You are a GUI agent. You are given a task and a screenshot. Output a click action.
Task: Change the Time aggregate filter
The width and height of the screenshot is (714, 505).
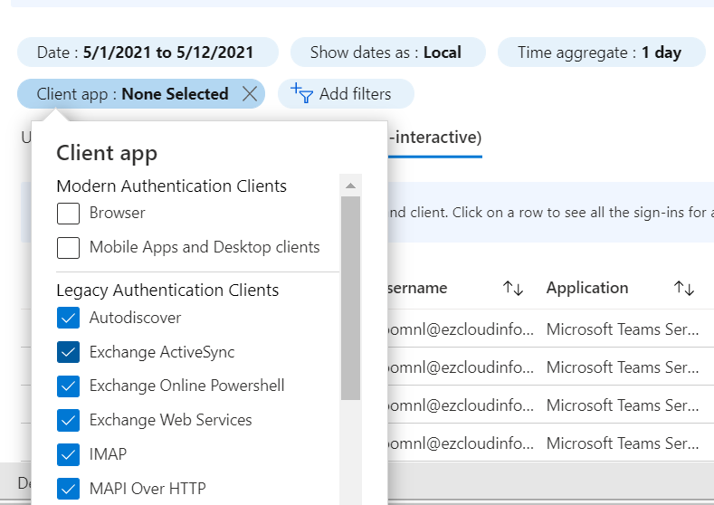tap(601, 52)
